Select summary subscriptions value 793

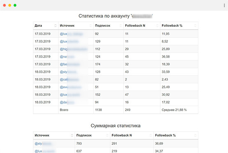point(79,144)
